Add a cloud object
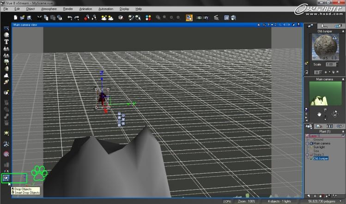The image size is (346, 204). (6, 76)
